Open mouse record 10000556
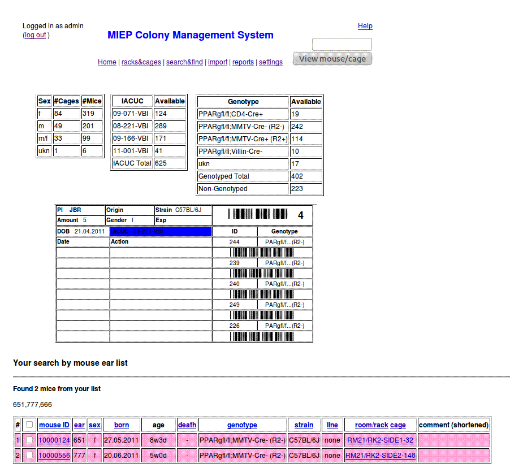This screenshot has width=510, height=472. [54, 456]
